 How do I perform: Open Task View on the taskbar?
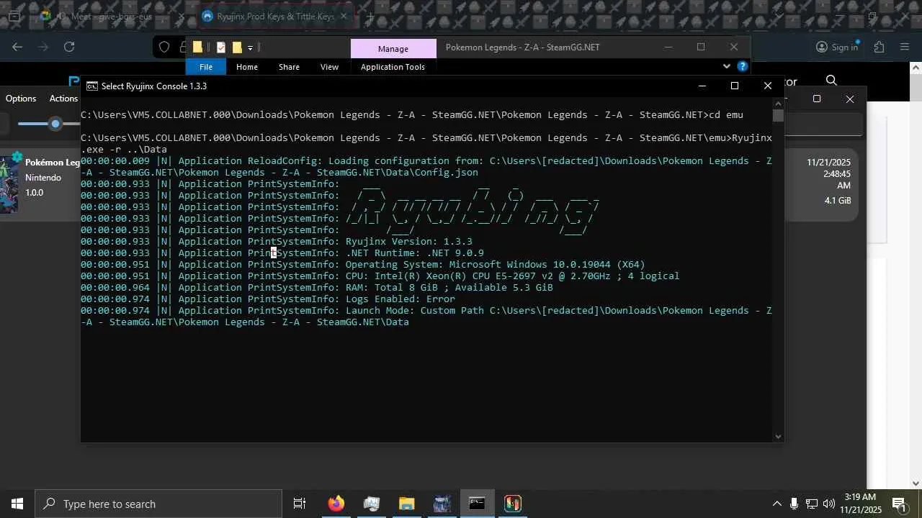[x=300, y=504]
